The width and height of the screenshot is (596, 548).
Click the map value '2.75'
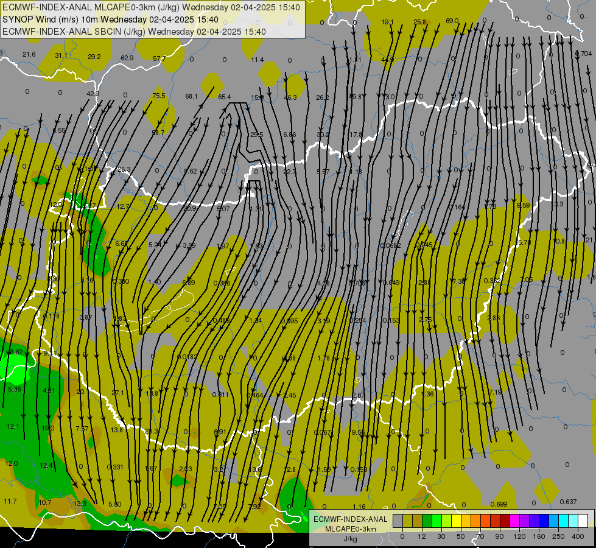426,320
